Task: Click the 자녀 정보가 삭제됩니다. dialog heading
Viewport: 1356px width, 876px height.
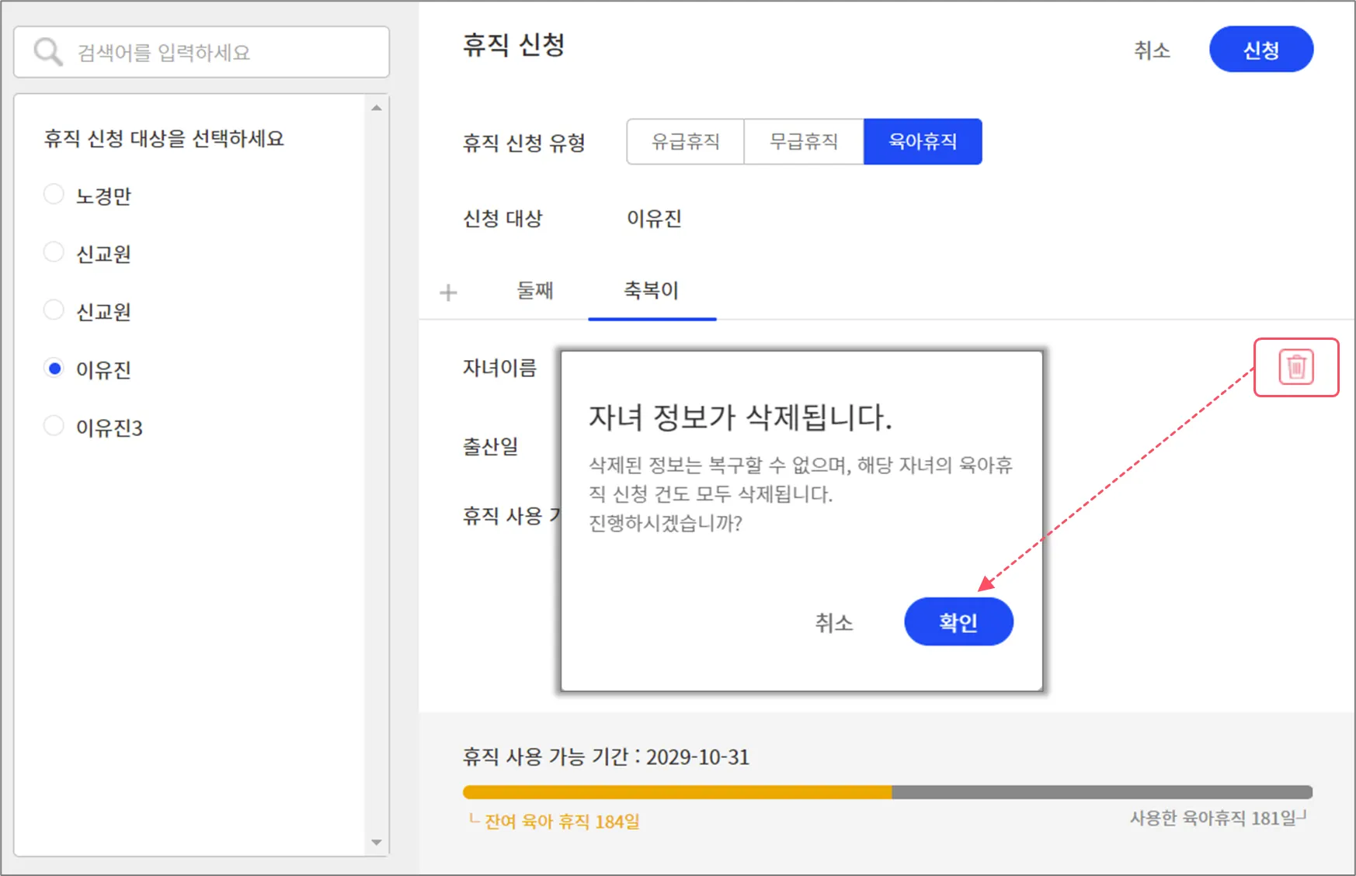Action: coord(740,417)
